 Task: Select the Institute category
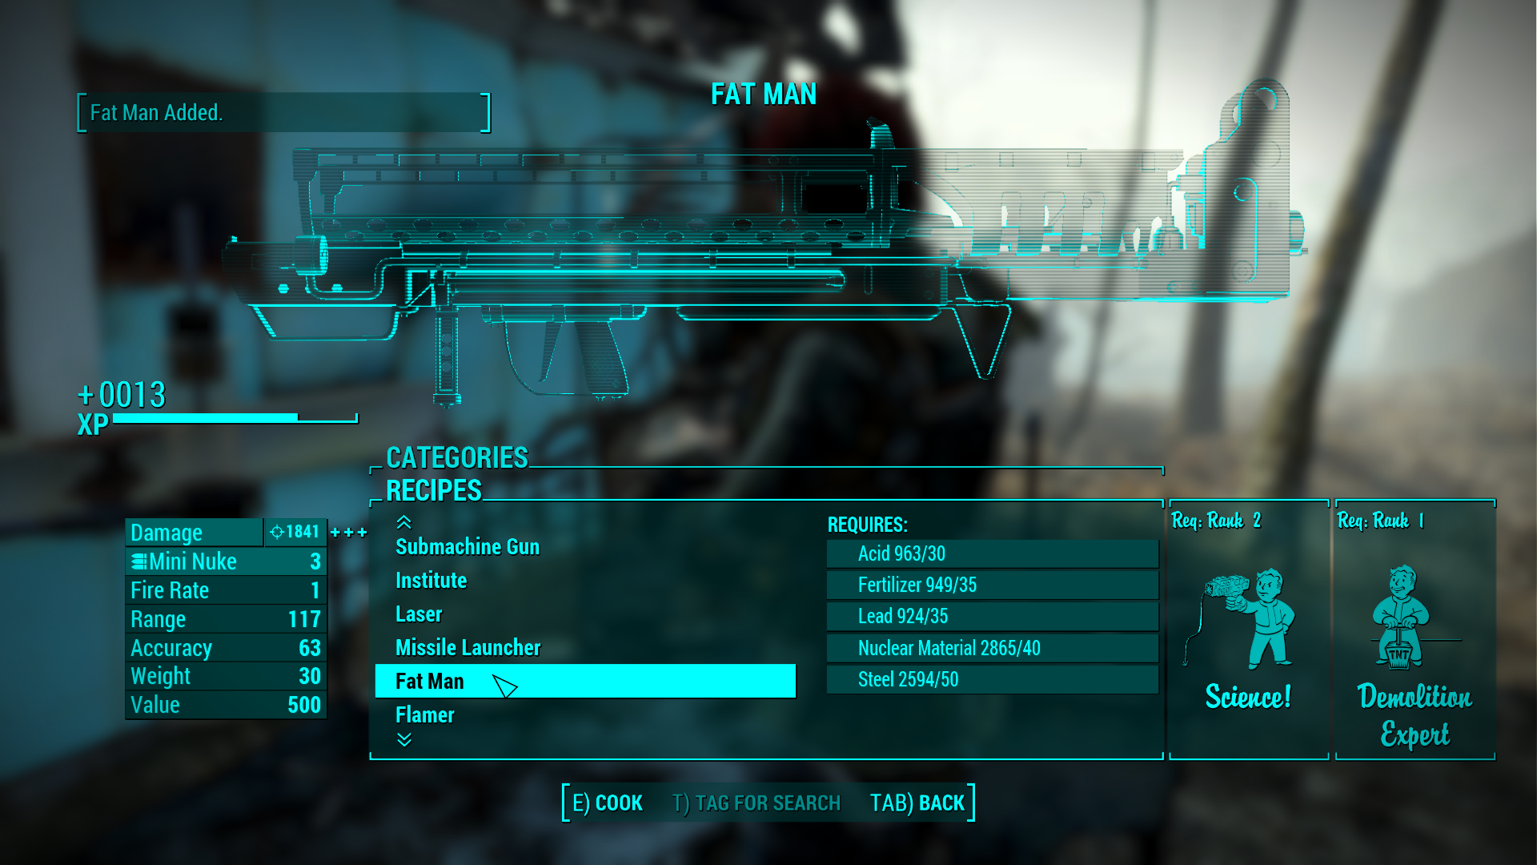pyautogui.click(x=431, y=580)
